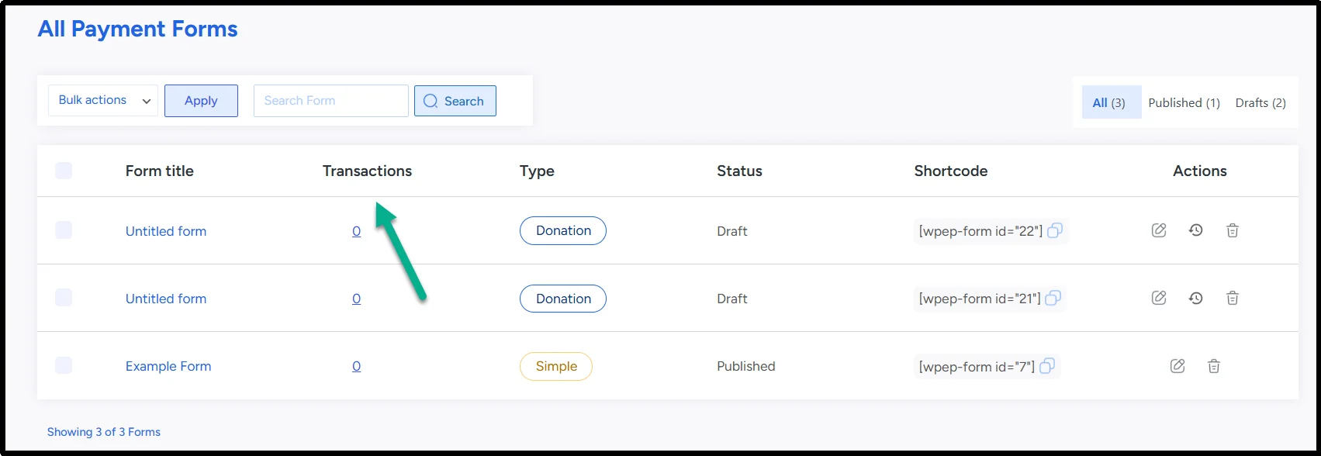
Task: Check the box for form id 21
Action: (x=64, y=297)
